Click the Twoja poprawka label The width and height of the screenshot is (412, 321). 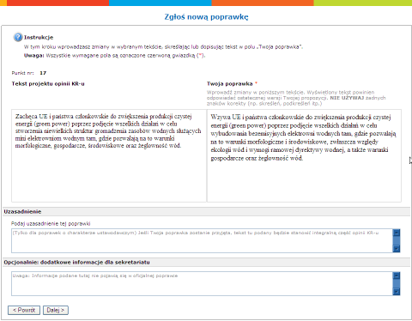(230, 84)
